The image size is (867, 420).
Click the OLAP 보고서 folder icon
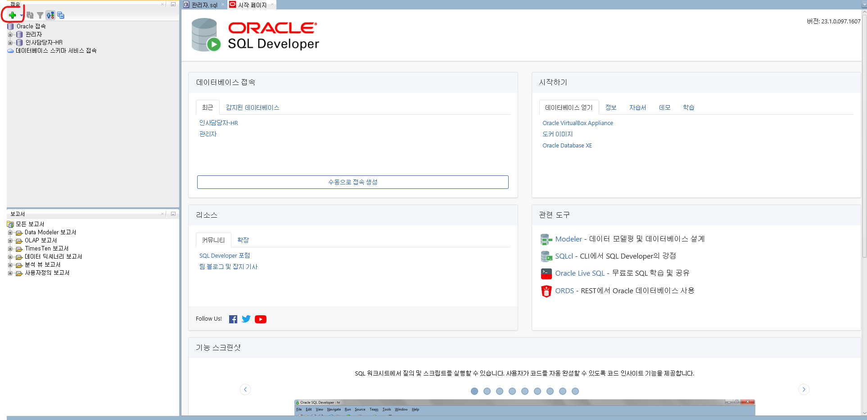pos(19,241)
